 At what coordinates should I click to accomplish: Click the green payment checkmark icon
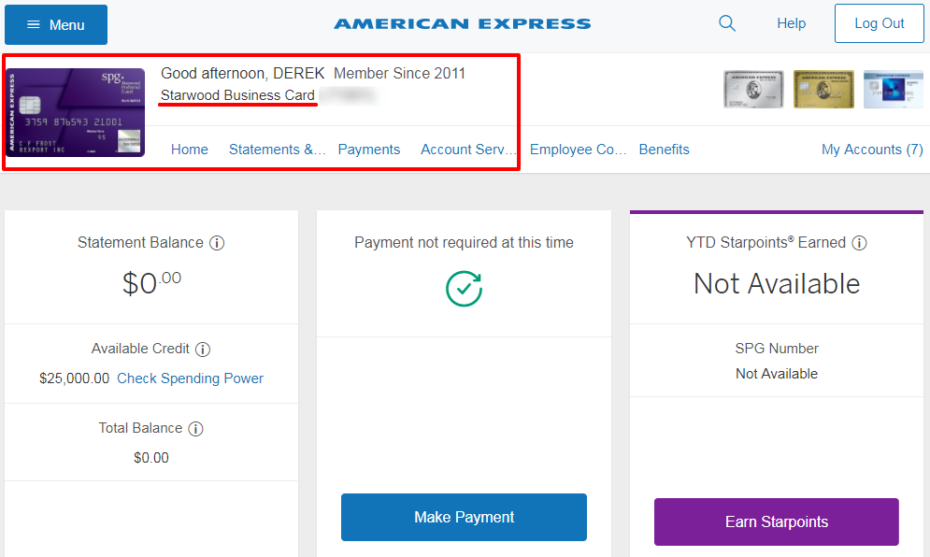[x=464, y=289]
